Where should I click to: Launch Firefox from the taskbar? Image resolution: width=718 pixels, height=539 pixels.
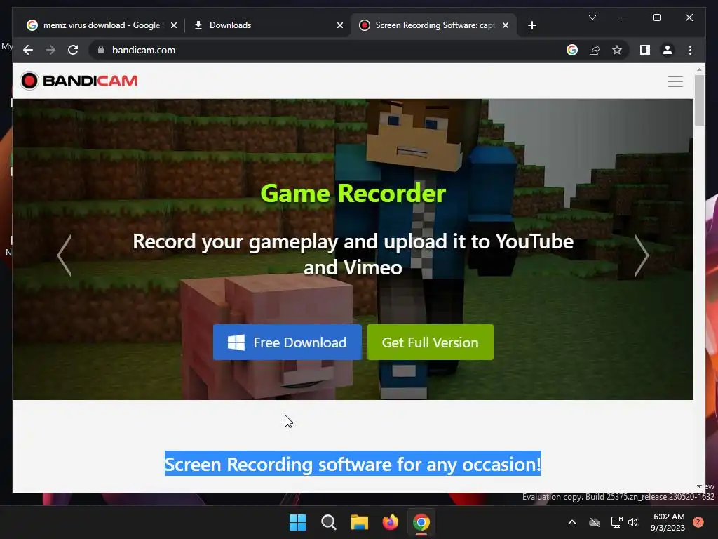pyautogui.click(x=390, y=522)
